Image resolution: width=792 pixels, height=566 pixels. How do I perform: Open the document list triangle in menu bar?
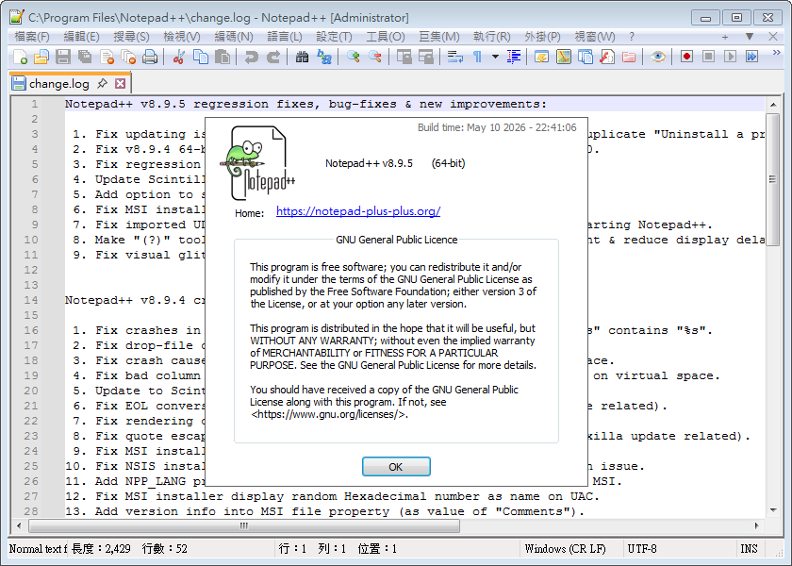(749, 37)
